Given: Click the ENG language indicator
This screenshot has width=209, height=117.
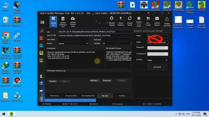Looking at the screenshot, I should click(188, 114).
